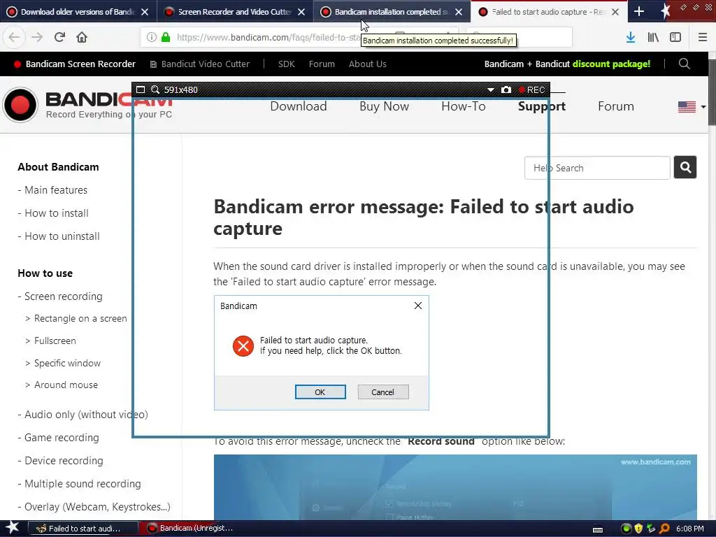Go back using the browser back arrow
Screen dimensions: 716x537
(14, 37)
